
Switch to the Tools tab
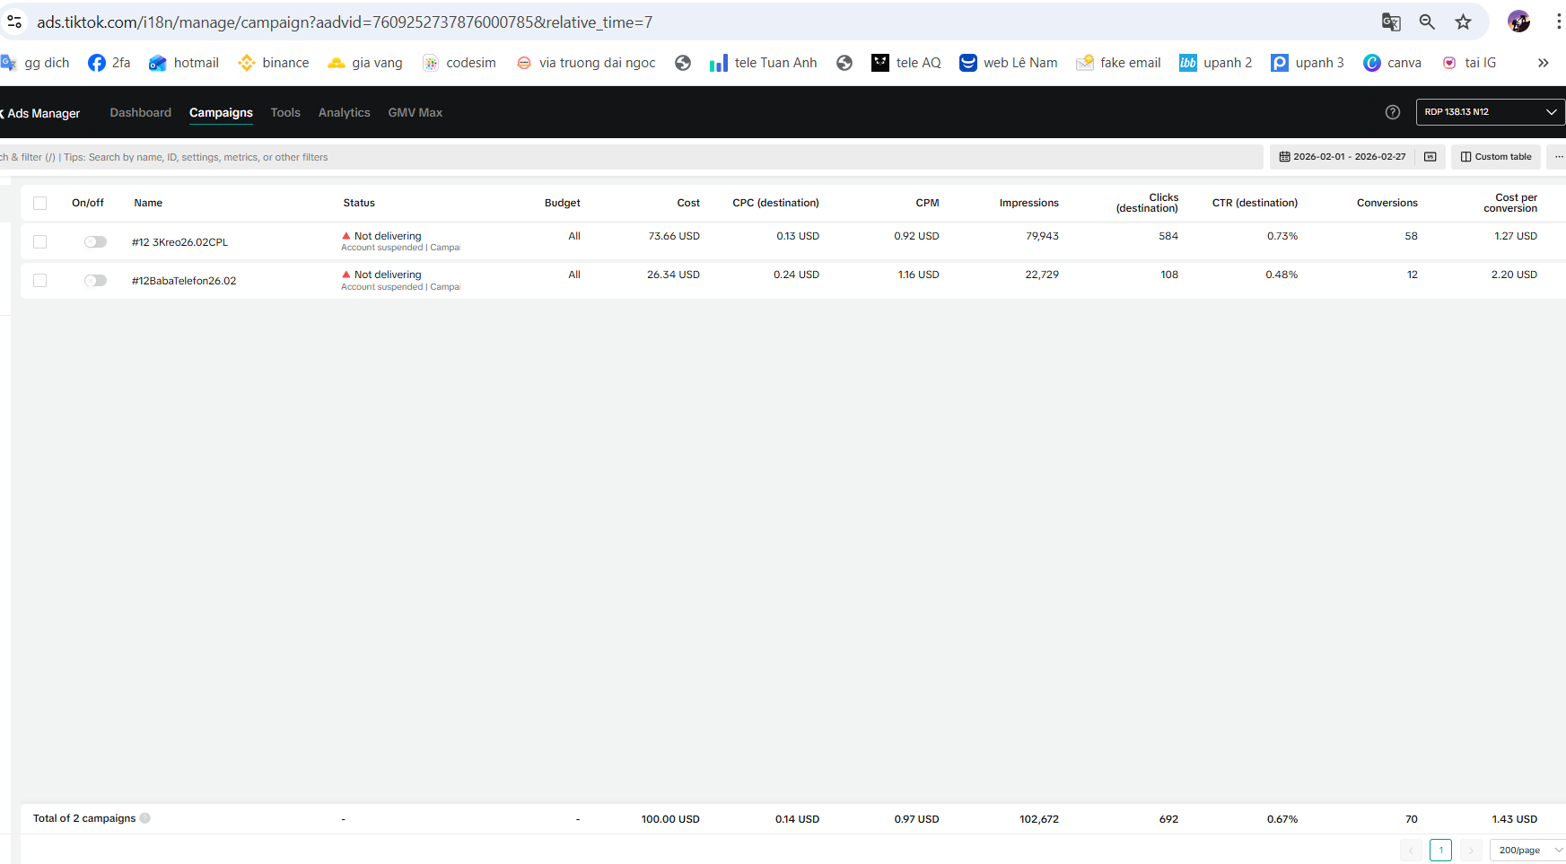pyautogui.click(x=285, y=112)
